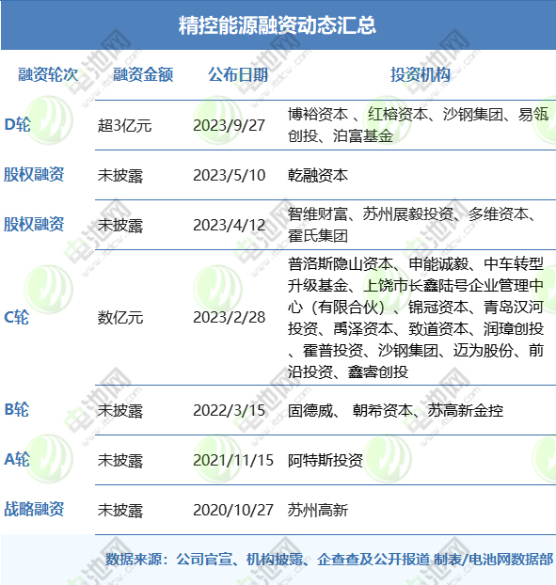The image size is (556, 585).
Task: Click 未披露 in the B轮 row
Action: 120,411
